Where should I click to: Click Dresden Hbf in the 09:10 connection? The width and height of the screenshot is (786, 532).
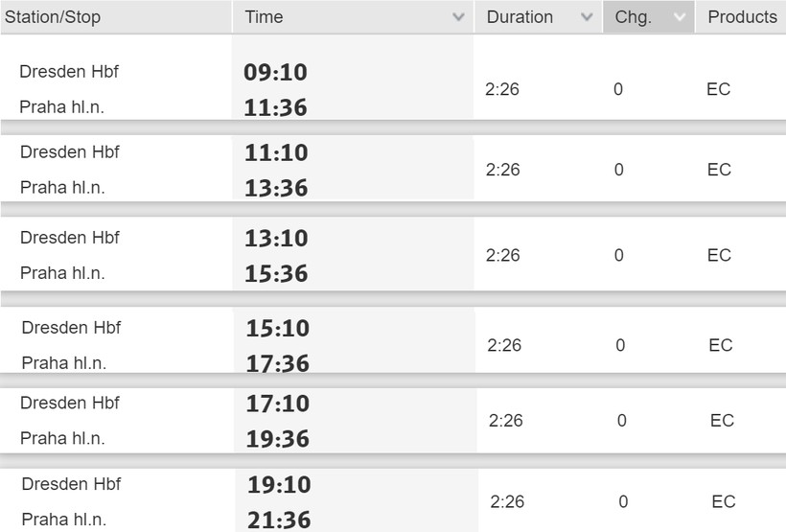pyautogui.click(x=69, y=72)
